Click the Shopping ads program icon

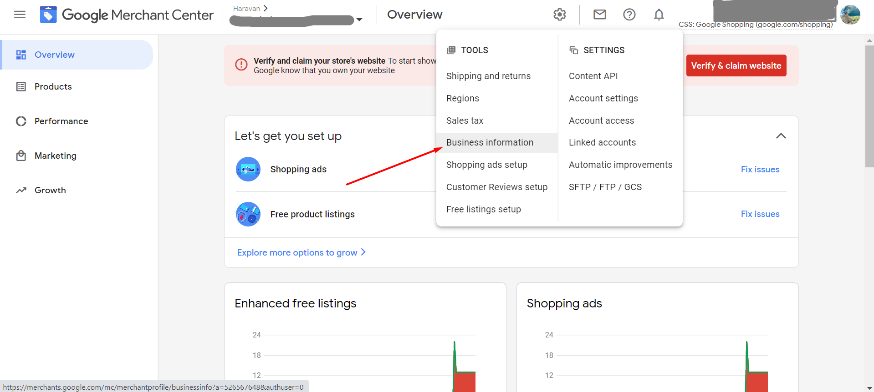(x=248, y=169)
